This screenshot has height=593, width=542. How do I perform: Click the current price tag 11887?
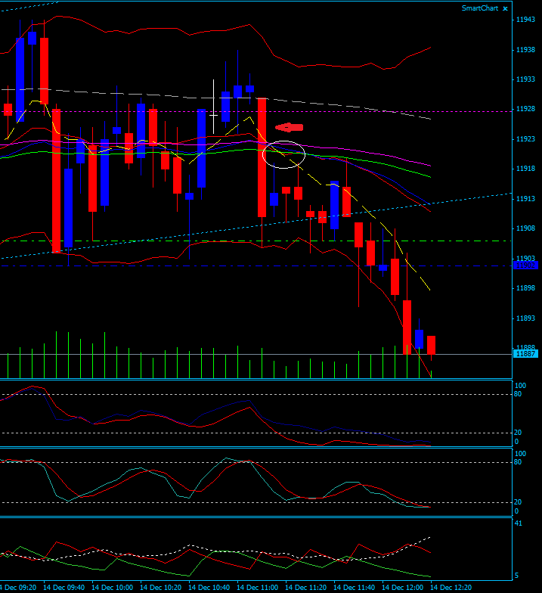pos(525,353)
